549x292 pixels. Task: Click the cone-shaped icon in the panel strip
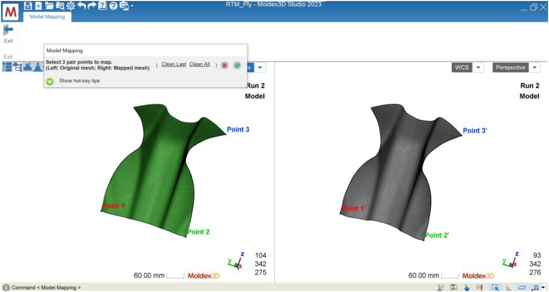click(37, 67)
